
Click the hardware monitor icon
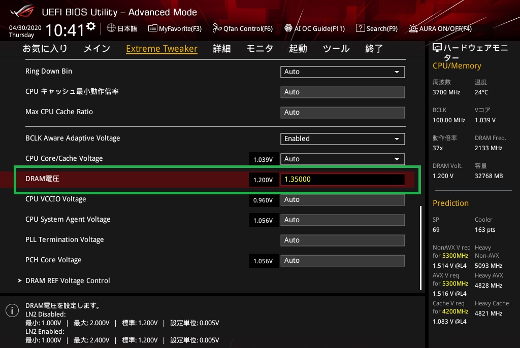click(437, 48)
